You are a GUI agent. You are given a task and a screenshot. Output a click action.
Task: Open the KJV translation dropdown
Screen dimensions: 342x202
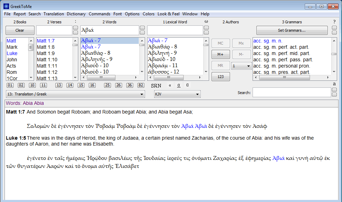177,94
